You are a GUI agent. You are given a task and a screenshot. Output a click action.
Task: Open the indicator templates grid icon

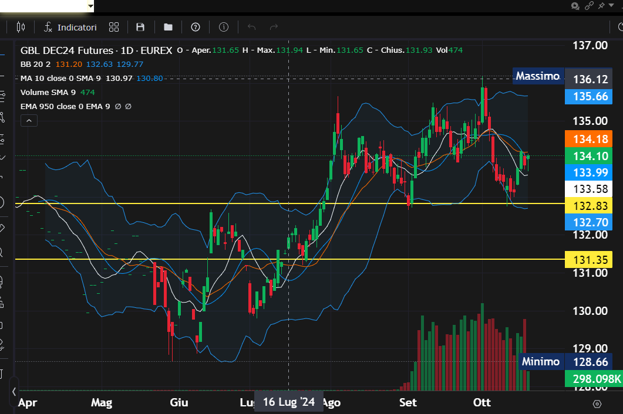(114, 27)
